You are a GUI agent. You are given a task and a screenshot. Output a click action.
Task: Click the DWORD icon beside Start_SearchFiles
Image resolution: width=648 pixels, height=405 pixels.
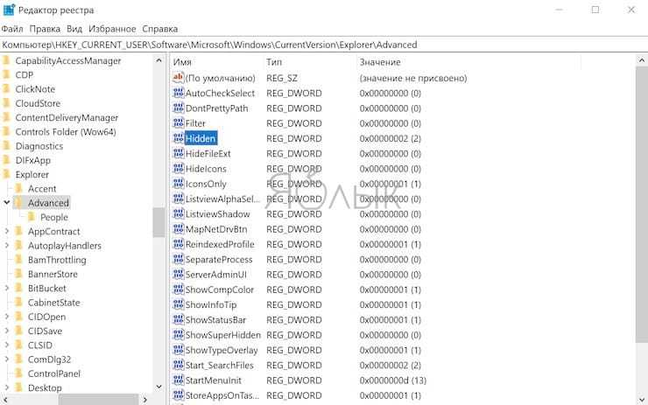point(178,365)
